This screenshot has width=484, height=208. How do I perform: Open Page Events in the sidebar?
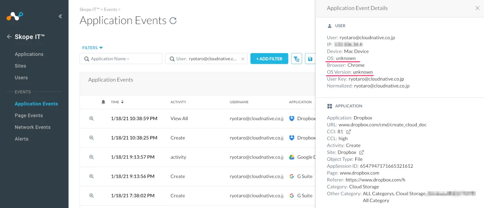tap(29, 115)
